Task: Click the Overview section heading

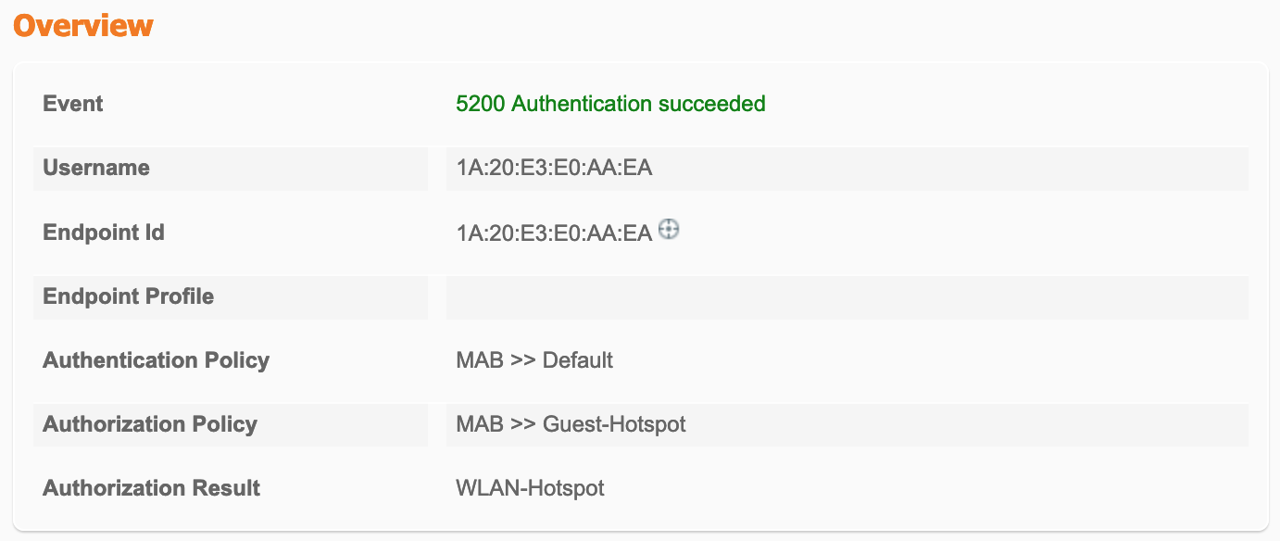Action: pos(83,25)
